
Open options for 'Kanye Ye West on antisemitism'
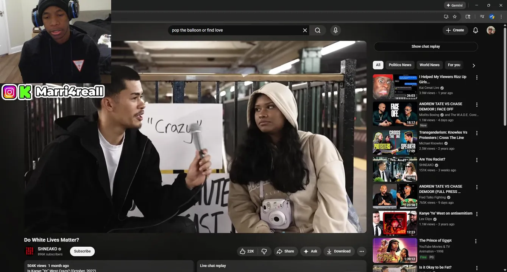[477, 214]
